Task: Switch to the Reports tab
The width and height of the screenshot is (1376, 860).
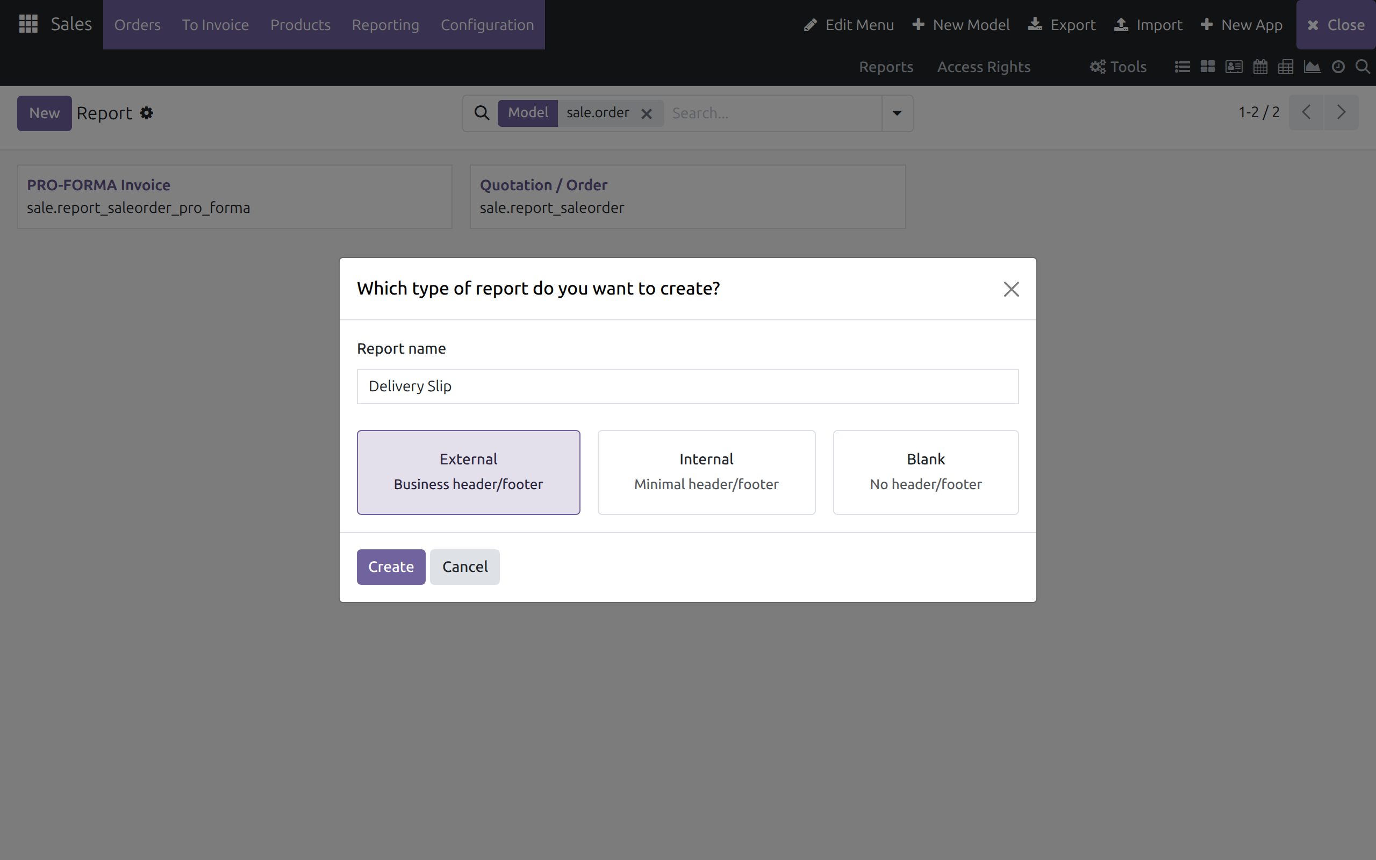Action: (x=886, y=67)
